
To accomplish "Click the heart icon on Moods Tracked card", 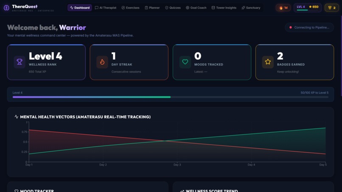I will (185, 62).
